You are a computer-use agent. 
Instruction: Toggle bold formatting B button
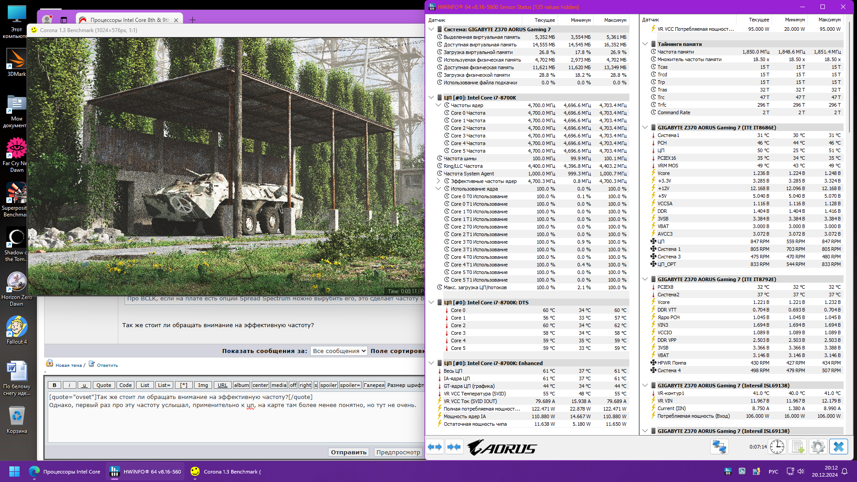tap(54, 385)
